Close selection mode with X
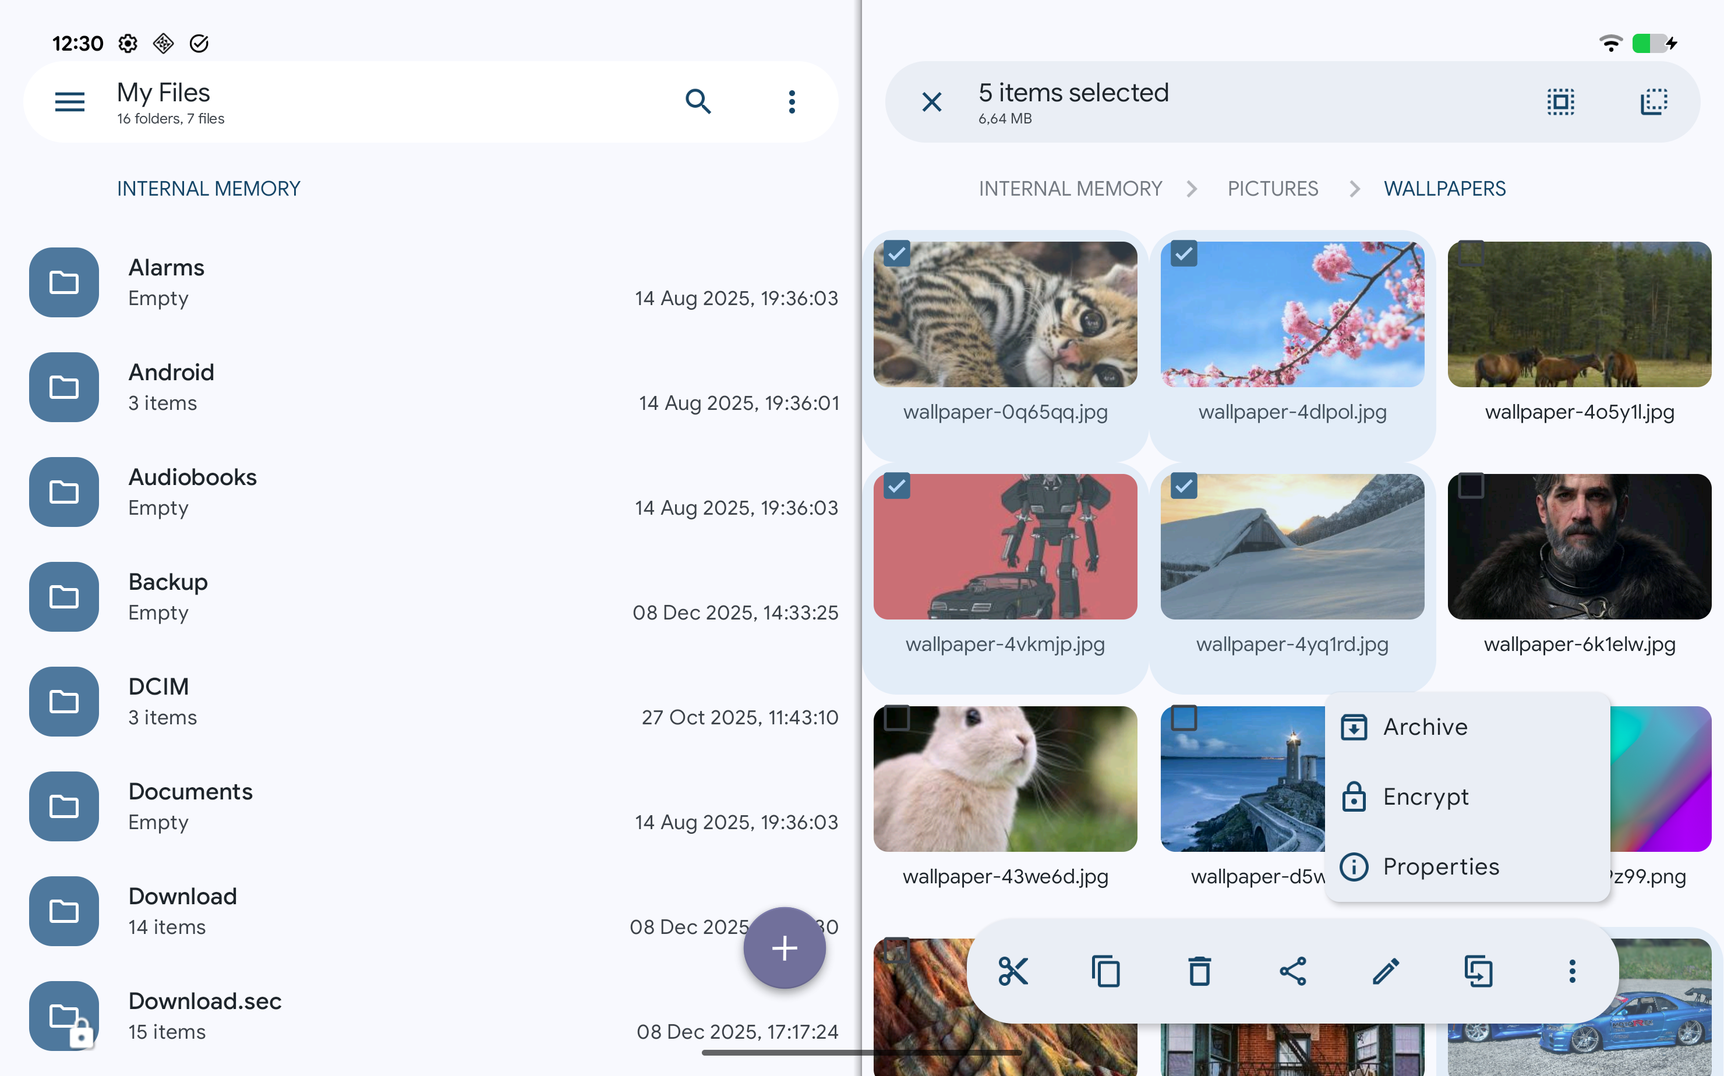The width and height of the screenshot is (1724, 1076). tap(931, 102)
